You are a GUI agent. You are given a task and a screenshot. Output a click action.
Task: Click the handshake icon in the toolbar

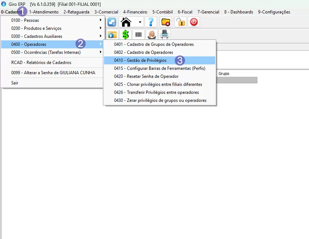click(151, 35)
